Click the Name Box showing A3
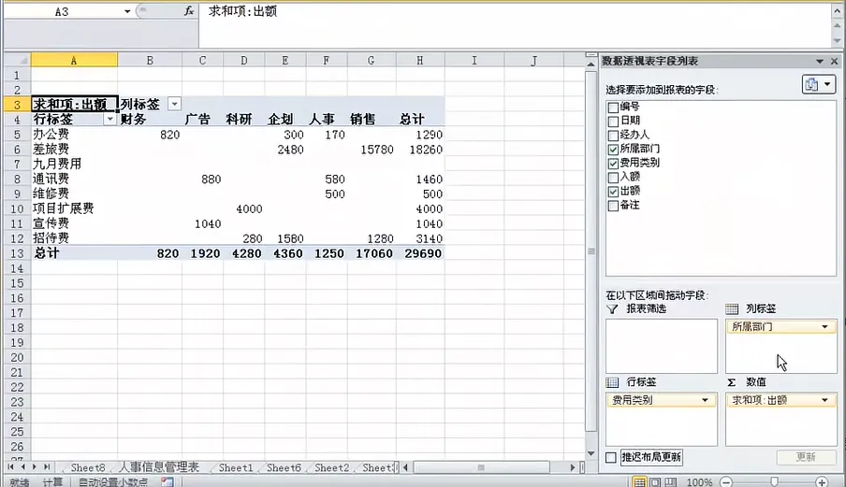 [62, 11]
